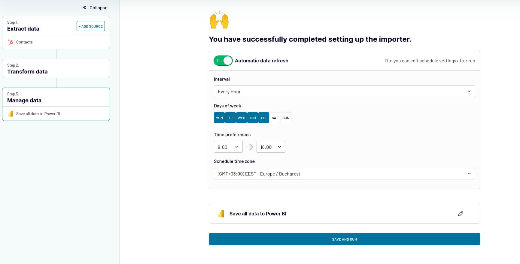
Task: Click the HubSpot Contacts source icon
Action: (11, 42)
